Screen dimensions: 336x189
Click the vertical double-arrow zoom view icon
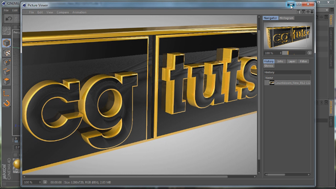(x=312, y=12)
